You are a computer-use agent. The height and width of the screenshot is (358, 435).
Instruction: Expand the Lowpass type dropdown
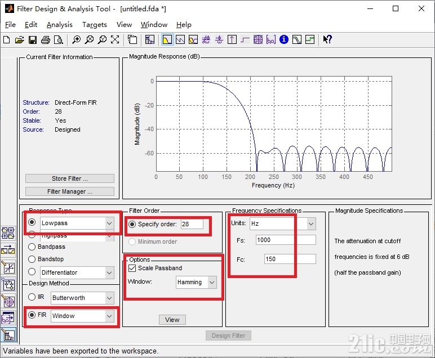pos(109,223)
